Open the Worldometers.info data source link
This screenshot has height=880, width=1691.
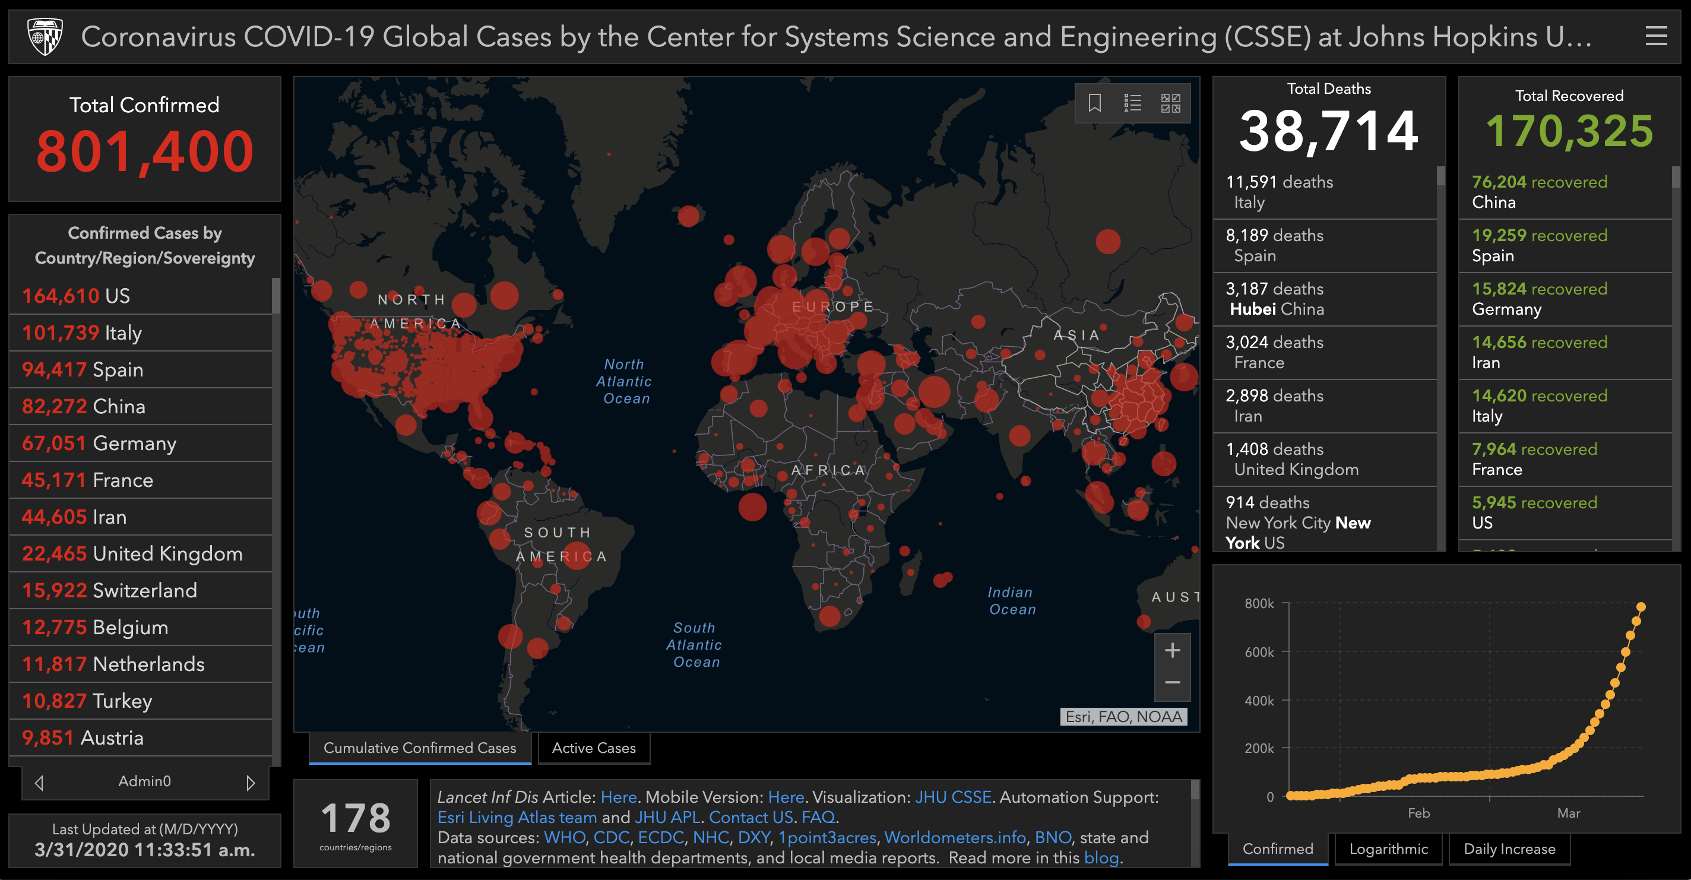955,838
